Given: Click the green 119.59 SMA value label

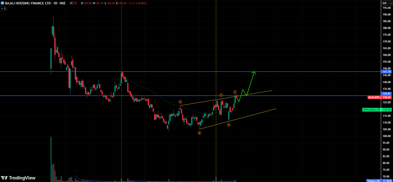Looking at the screenshot, I should click(x=387, y=110).
